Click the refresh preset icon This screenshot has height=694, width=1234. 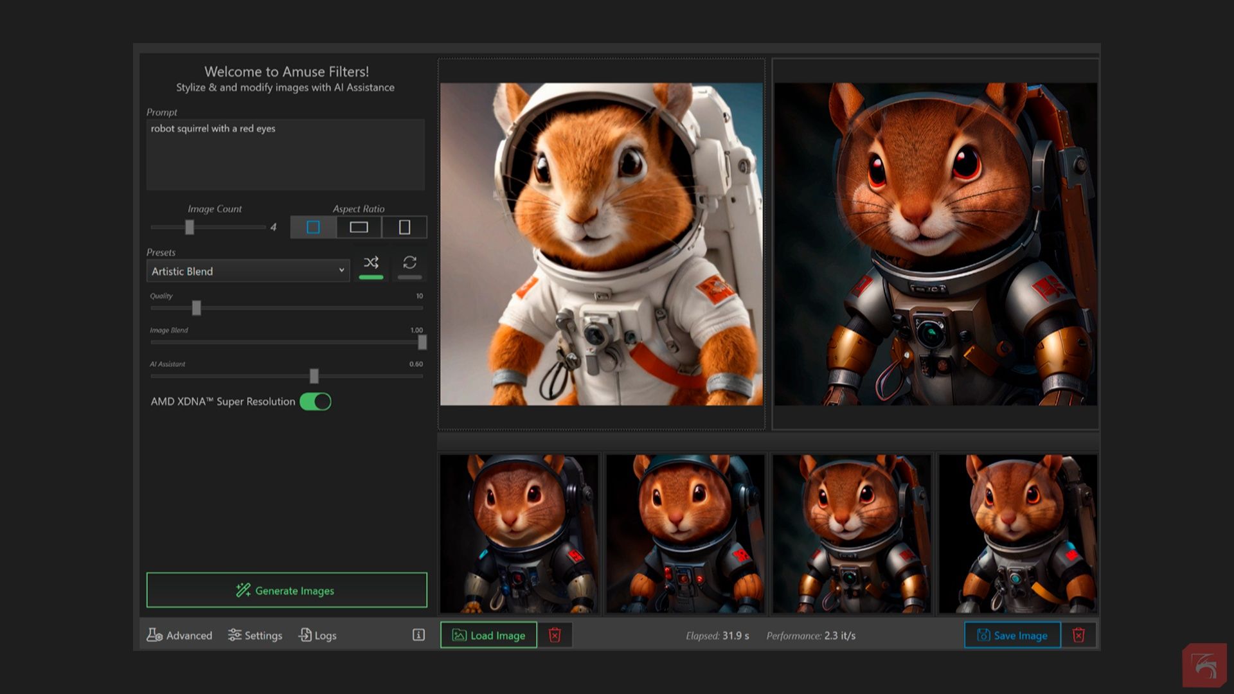(409, 263)
